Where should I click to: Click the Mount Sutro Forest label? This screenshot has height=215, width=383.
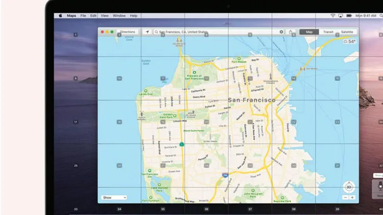(194, 131)
